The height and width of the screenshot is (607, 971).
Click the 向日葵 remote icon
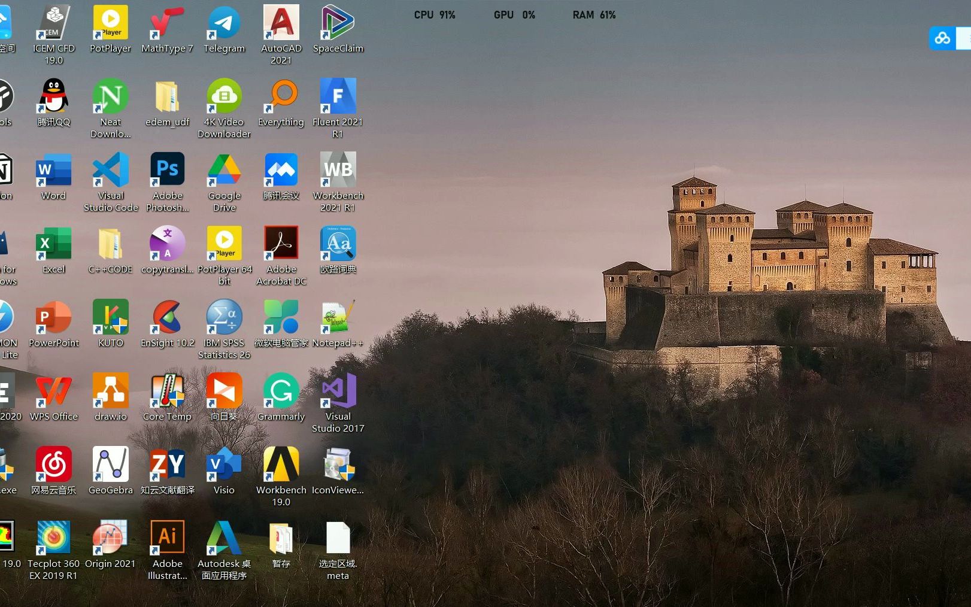[x=224, y=397]
